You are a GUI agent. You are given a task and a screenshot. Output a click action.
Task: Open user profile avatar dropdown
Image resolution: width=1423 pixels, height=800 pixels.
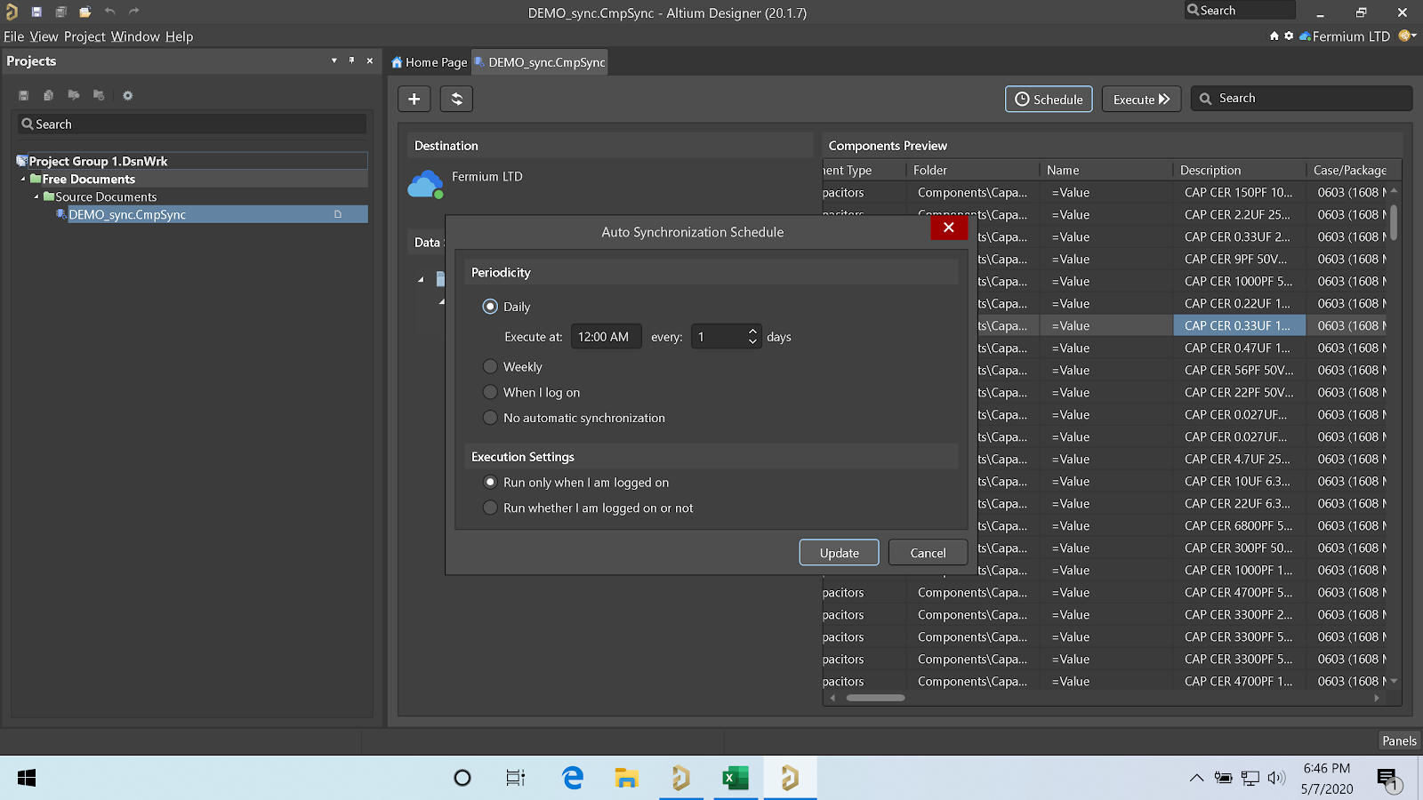[1407, 36]
